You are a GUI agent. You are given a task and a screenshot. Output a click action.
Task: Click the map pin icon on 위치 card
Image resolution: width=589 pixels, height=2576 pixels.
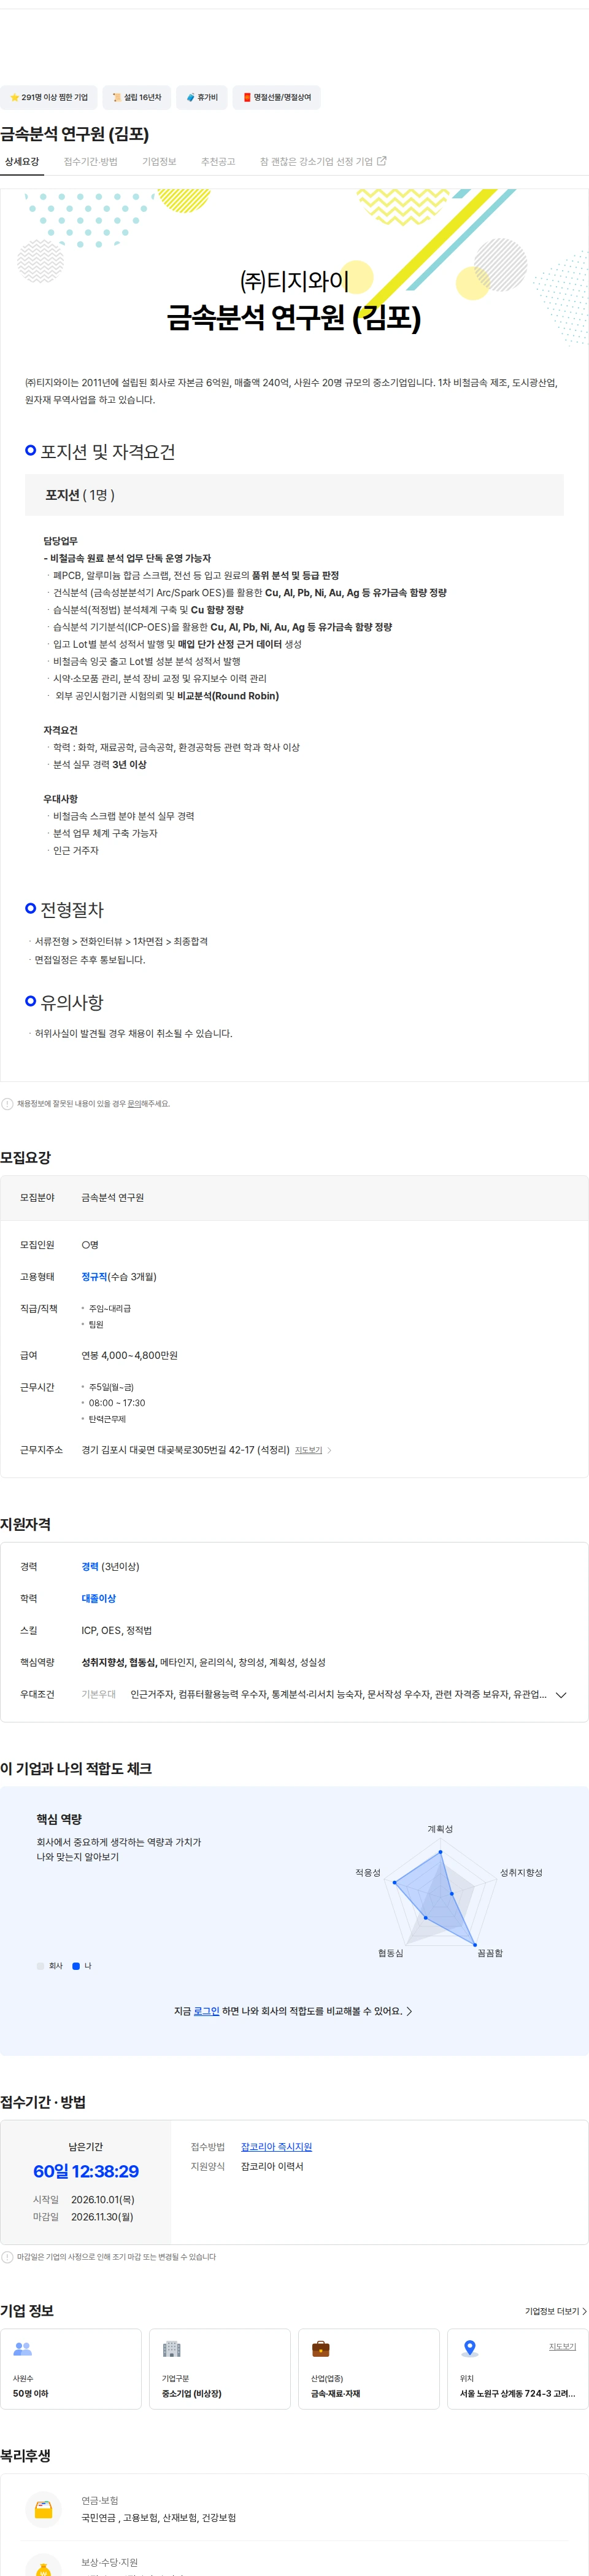coord(469,2349)
